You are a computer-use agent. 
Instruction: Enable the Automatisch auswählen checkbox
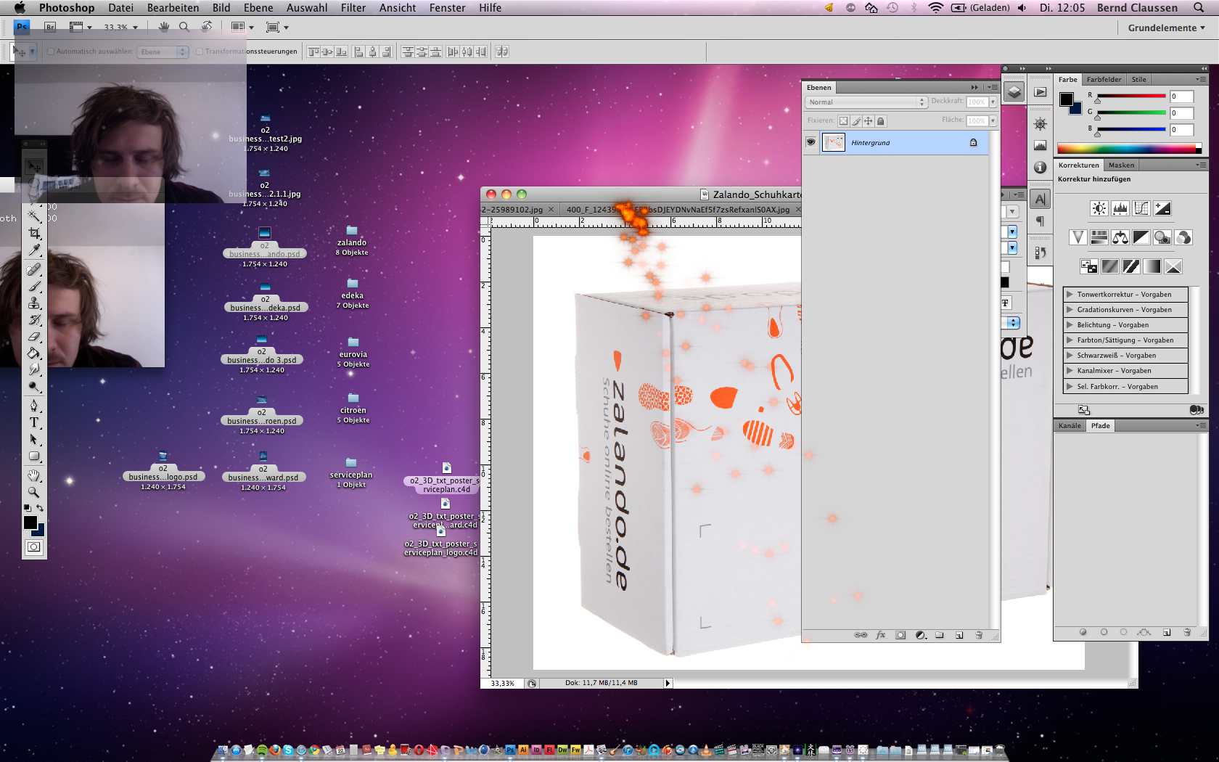point(51,52)
